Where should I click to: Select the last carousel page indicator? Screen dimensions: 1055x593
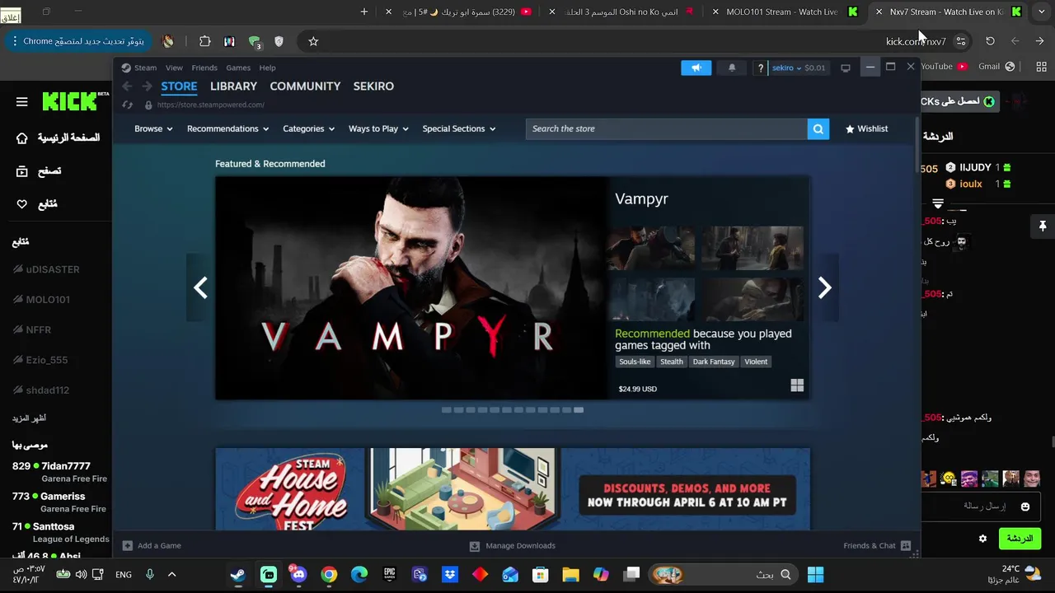(579, 409)
